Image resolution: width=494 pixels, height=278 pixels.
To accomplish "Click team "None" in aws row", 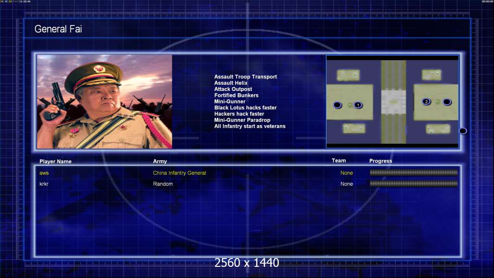I will pyautogui.click(x=347, y=173).
